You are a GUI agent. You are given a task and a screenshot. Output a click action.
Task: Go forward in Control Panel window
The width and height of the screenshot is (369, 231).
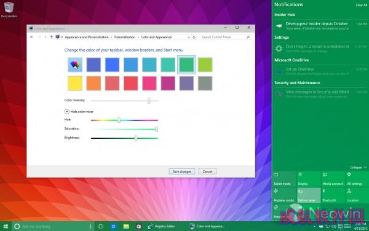[39, 37]
